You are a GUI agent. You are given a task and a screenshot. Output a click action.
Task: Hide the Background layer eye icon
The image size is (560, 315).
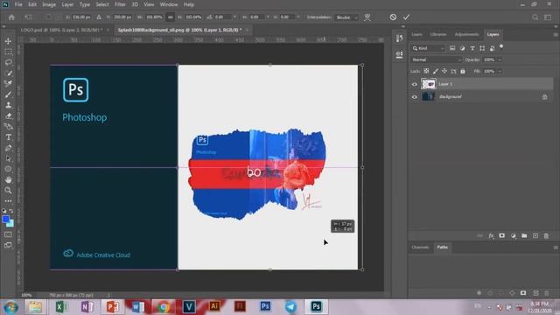click(x=414, y=97)
